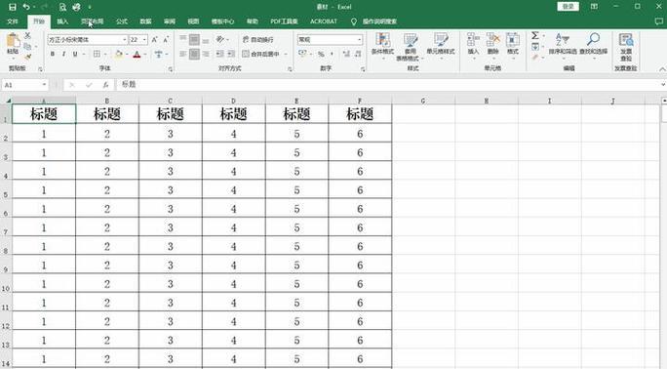Toggle align text left

(183, 54)
